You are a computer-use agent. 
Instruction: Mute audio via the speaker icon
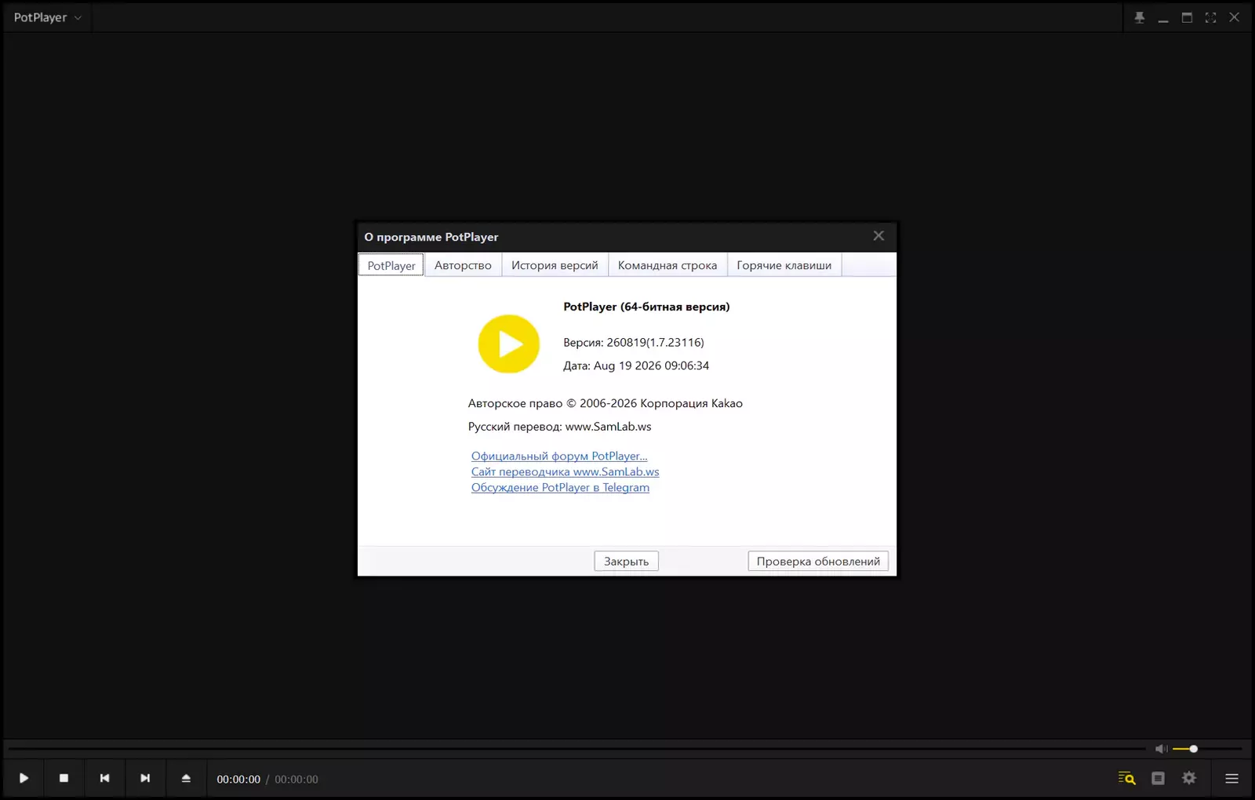(1161, 749)
